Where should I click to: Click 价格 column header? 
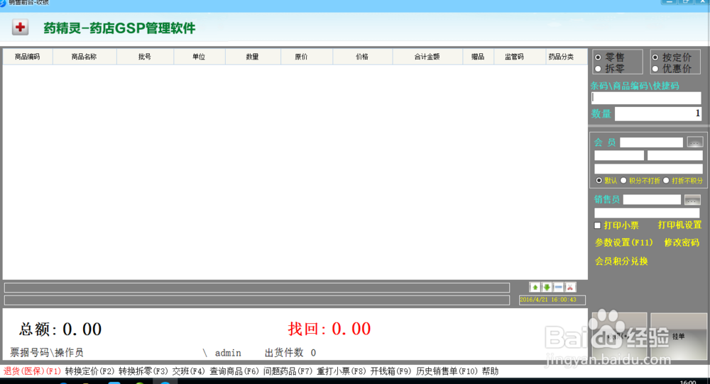(362, 57)
